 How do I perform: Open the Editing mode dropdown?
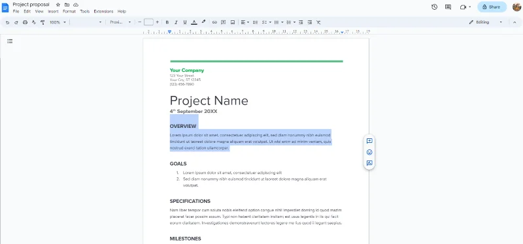pos(485,22)
